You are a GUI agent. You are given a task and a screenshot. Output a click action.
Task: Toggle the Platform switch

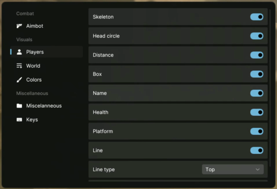click(x=257, y=132)
